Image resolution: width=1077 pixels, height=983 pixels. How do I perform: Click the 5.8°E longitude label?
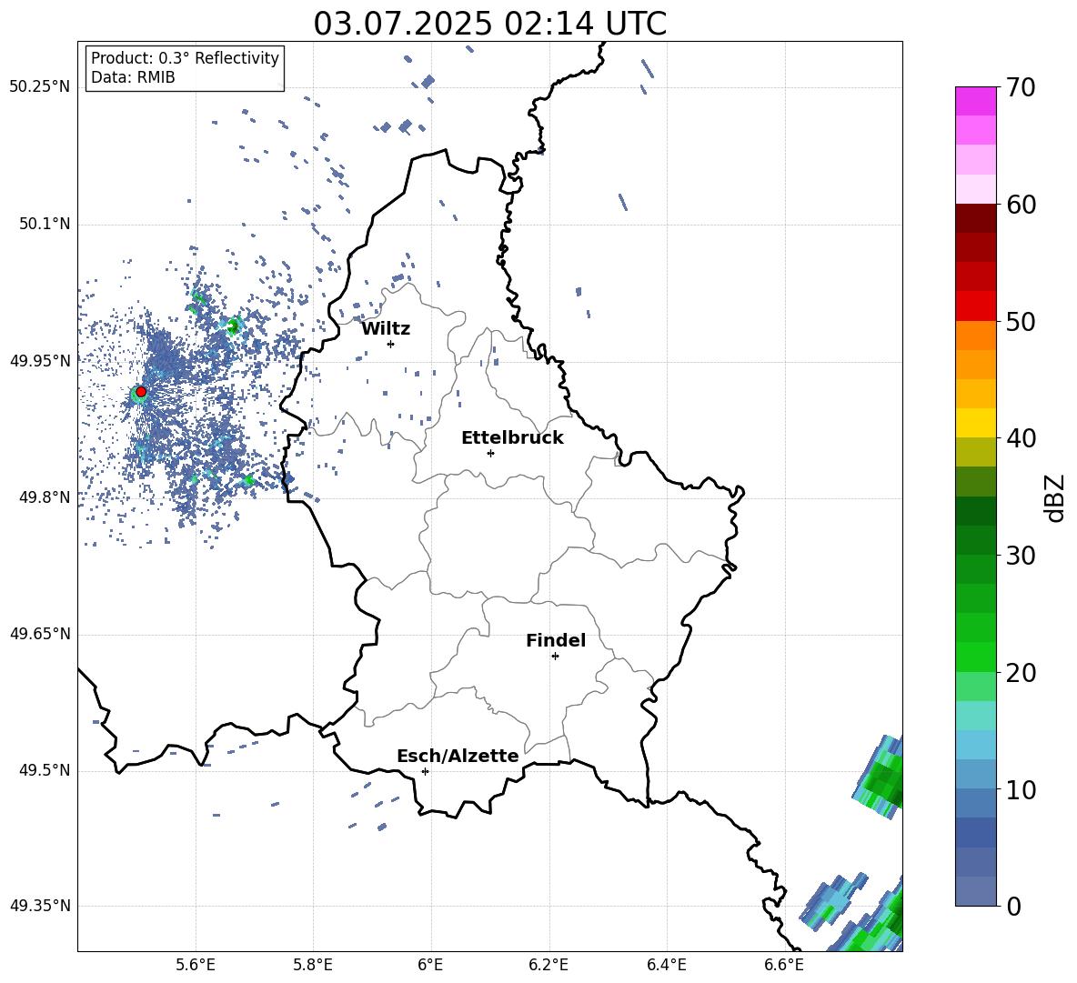click(x=313, y=965)
